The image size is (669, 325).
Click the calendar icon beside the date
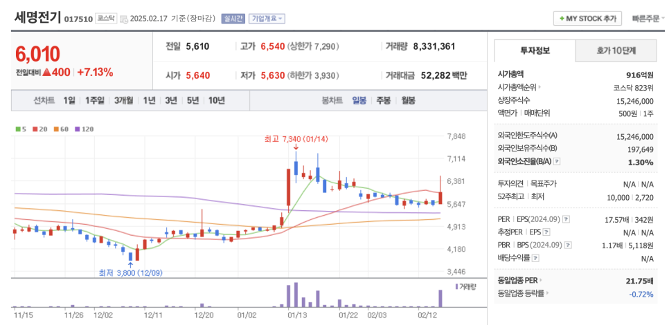coord(124,19)
